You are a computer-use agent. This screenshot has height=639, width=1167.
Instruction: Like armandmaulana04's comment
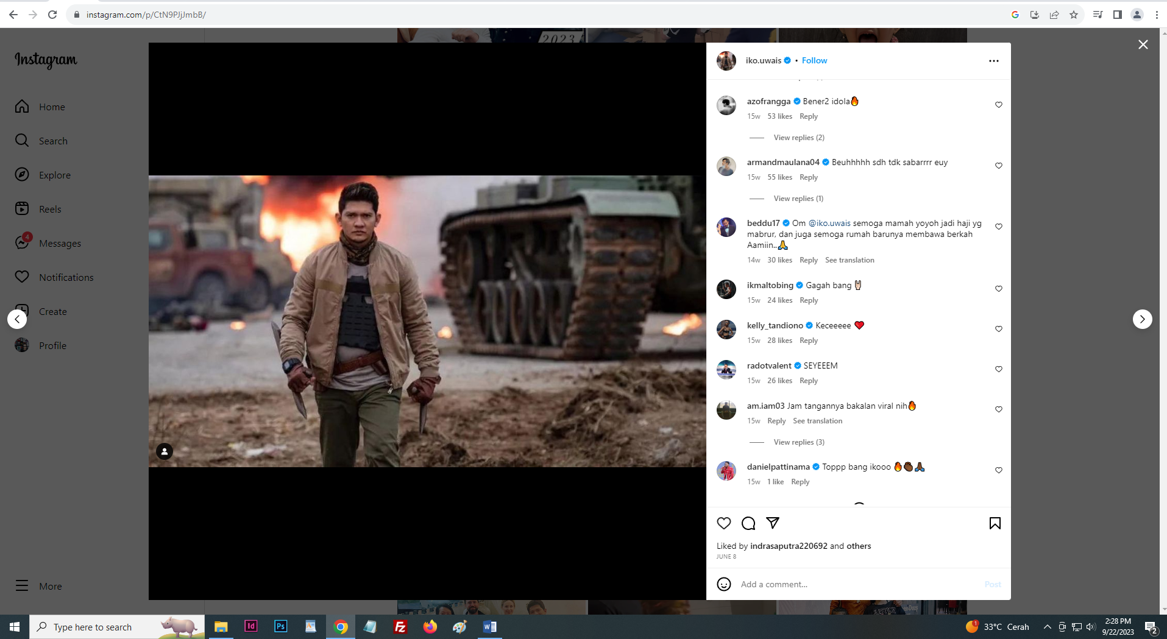pyautogui.click(x=999, y=166)
